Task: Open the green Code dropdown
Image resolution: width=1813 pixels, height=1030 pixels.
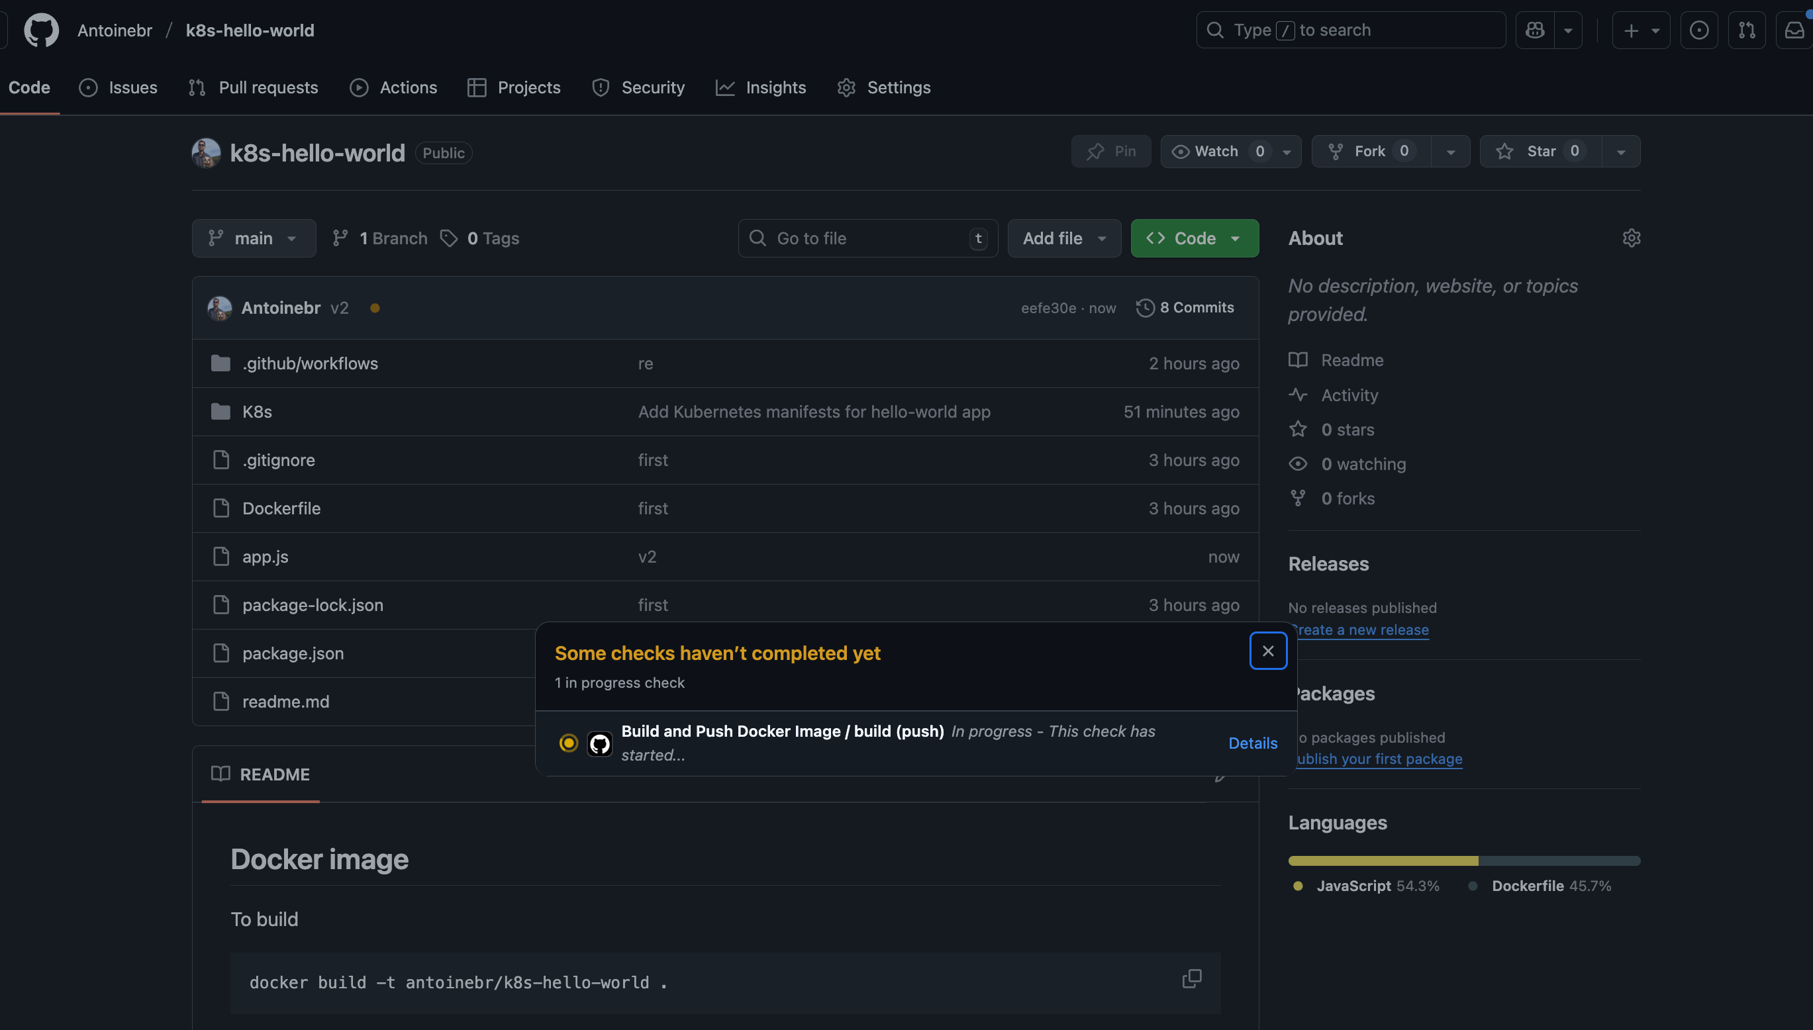Action: (x=1195, y=238)
